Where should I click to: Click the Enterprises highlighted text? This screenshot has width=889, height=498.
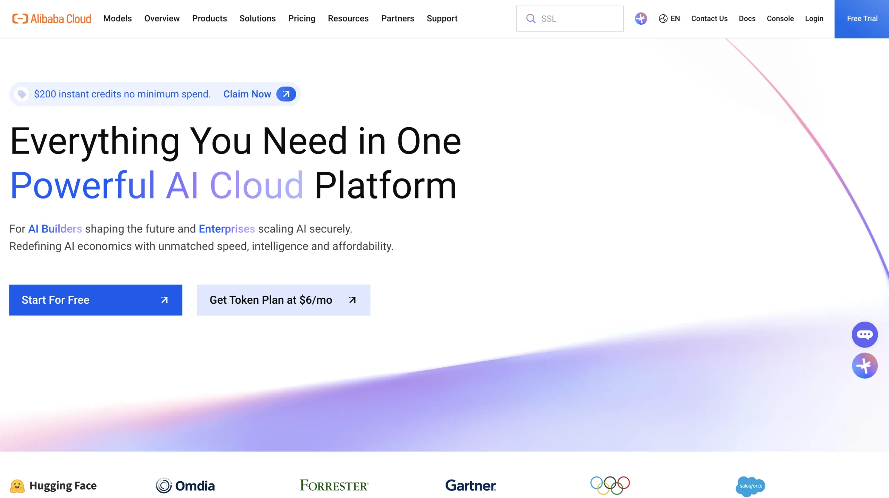227,228
